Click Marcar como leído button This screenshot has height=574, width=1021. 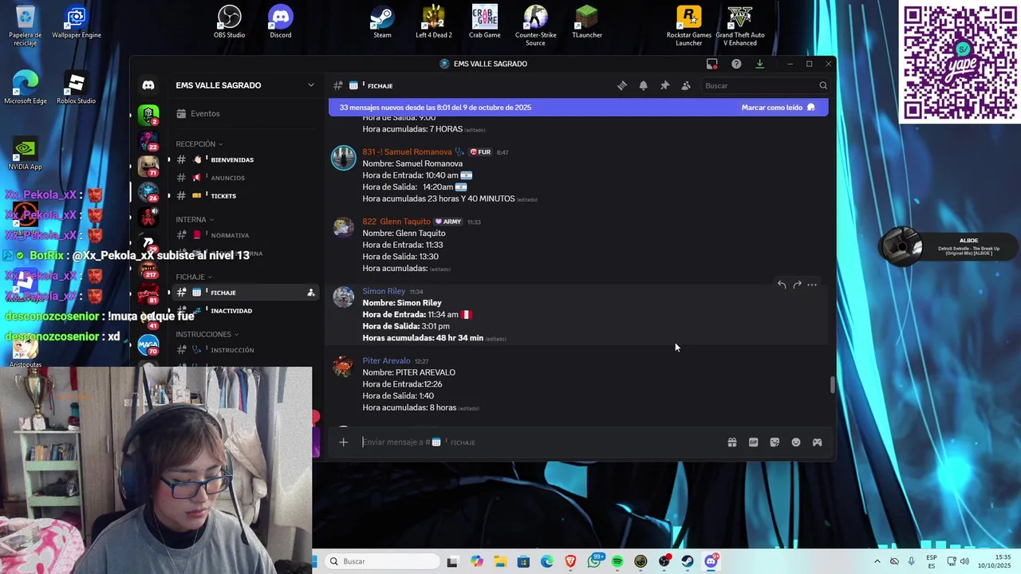(778, 108)
